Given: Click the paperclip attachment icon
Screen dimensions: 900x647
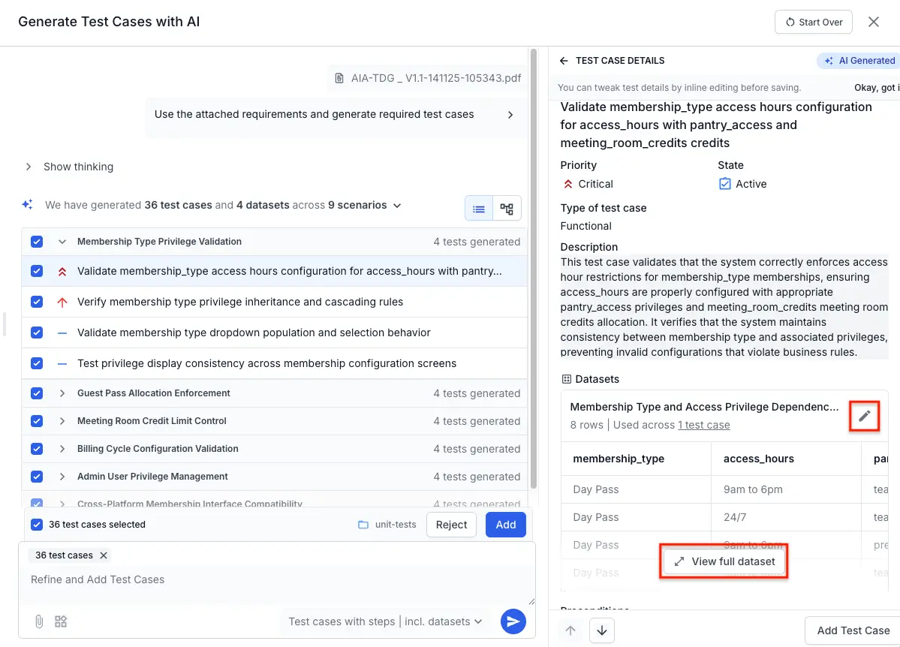Looking at the screenshot, I should coord(39,621).
